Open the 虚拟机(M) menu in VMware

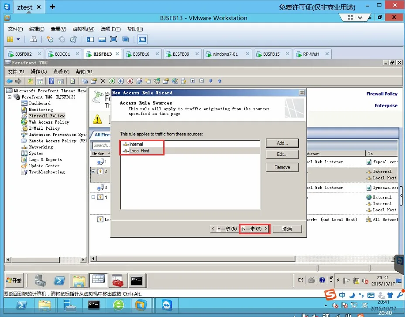pos(83,29)
